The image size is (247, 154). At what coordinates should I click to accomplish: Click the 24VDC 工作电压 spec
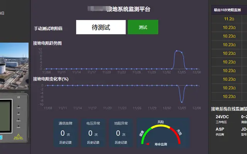coord(222,119)
